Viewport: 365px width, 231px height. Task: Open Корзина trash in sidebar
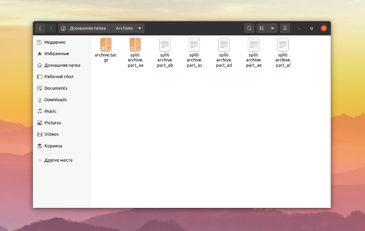point(53,146)
